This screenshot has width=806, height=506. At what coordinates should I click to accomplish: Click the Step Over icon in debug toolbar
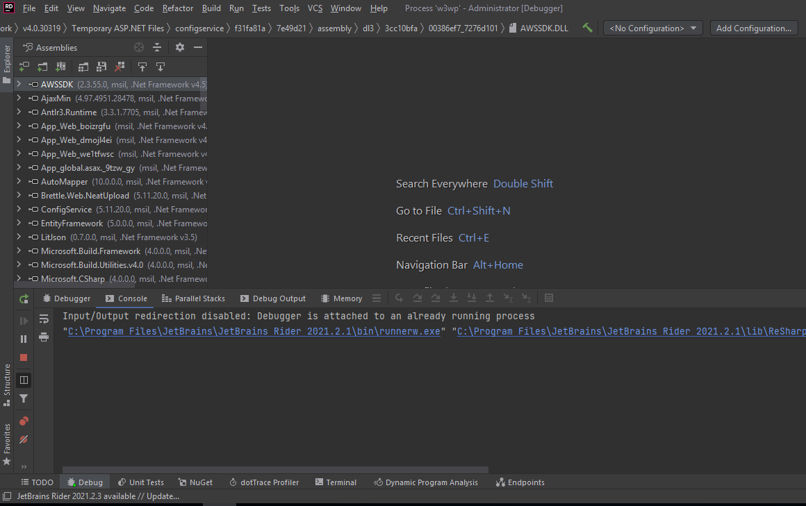point(418,298)
